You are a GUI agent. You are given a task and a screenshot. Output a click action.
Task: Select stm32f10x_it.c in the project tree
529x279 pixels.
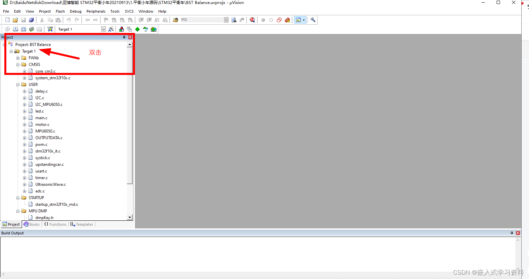[x=48, y=151]
